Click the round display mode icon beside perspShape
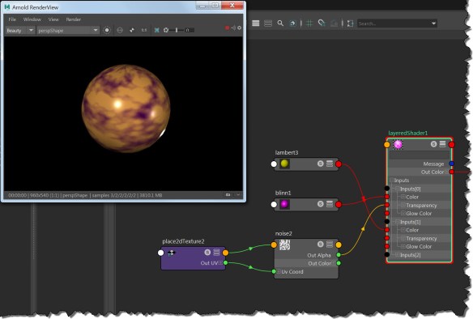The width and height of the screenshot is (473, 319). pyautogui.click(x=107, y=30)
